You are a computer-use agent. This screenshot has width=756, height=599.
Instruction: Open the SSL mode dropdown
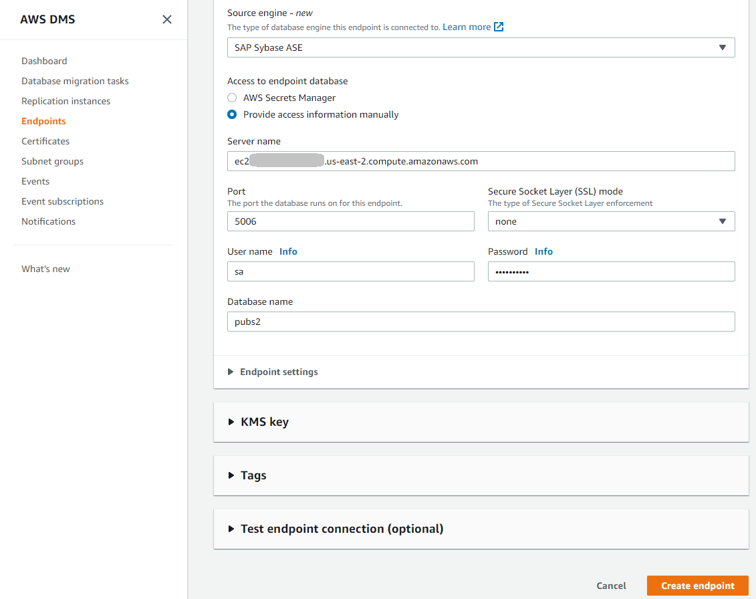pos(611,221)
